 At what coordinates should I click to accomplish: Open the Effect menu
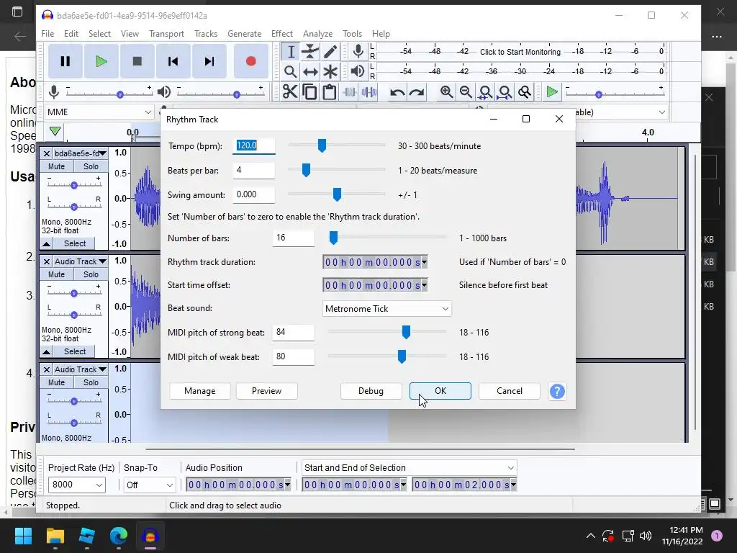tap(282, 34)
